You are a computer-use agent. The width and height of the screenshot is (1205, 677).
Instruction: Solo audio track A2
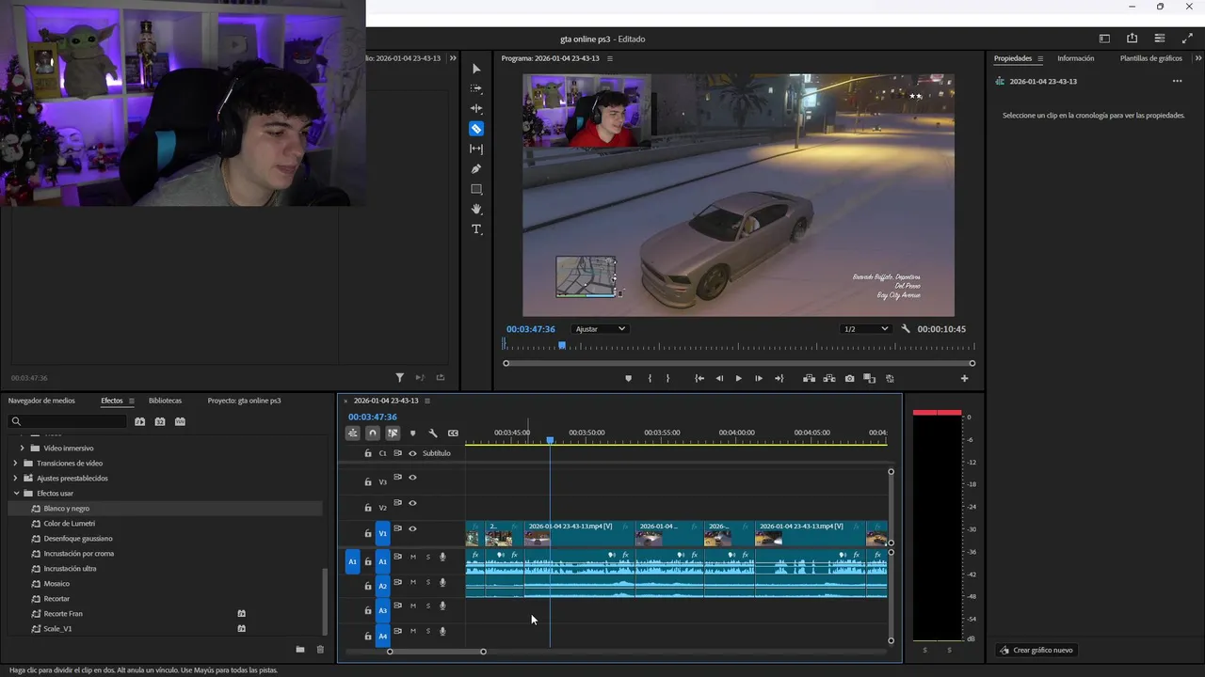tap(427, 582)
